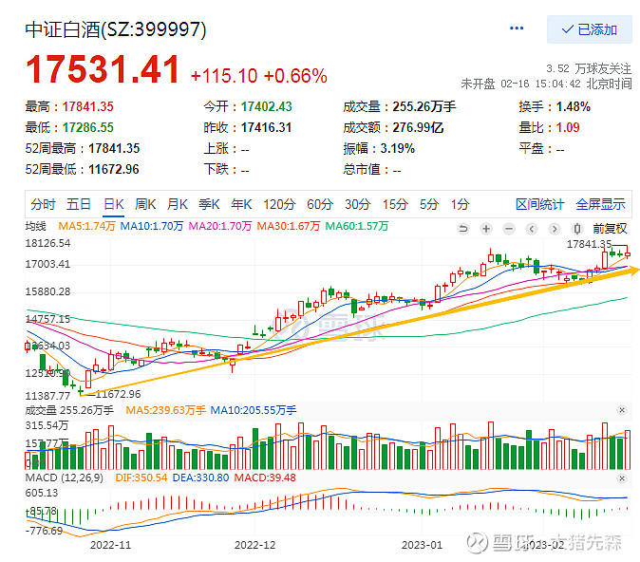Zoom out the chart with minus icon
Image resolution: width=640 pixels, height=562 pixels.
(x=509, y=229)
